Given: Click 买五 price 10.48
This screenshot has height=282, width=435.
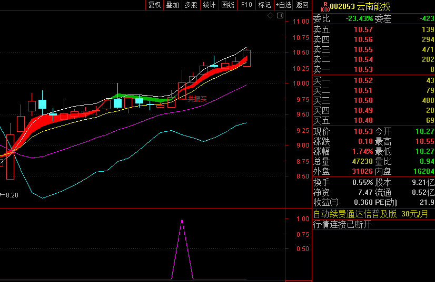Looking at the screenshot, I should 363,120.
